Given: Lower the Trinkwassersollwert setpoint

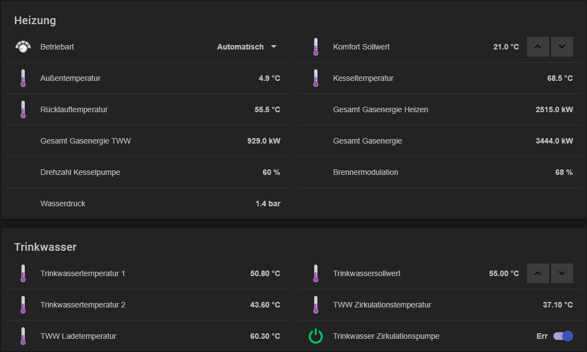Looking at the screenshot, I should tap(562, 273).
